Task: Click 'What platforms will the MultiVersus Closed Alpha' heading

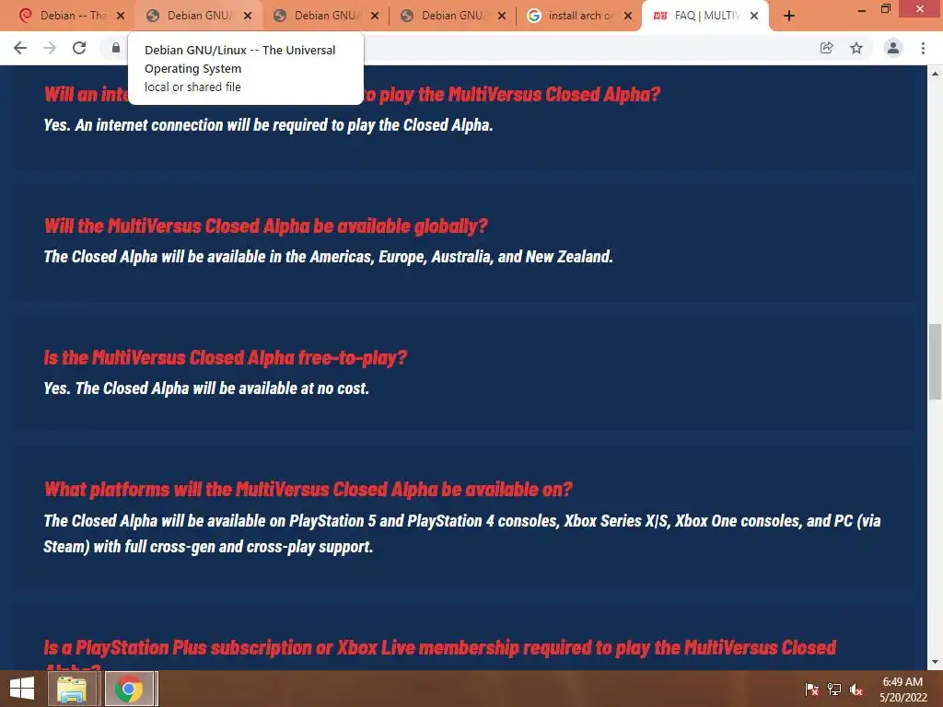Action: click(x=308, y=490)
